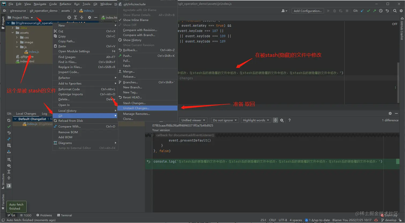Image resolution: width=405 pixels, height=223 pixels.
Task: Click the Event Log icon in status bar
Action: [382, 215]
